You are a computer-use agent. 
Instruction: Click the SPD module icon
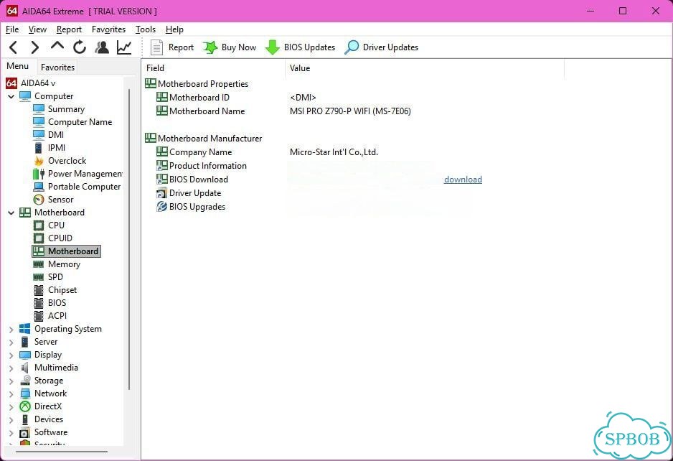click(39, 277)
